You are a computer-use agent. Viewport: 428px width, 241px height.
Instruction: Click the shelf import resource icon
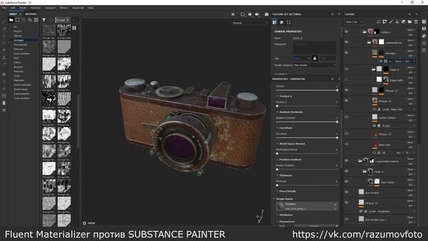[x=36, y=20]
